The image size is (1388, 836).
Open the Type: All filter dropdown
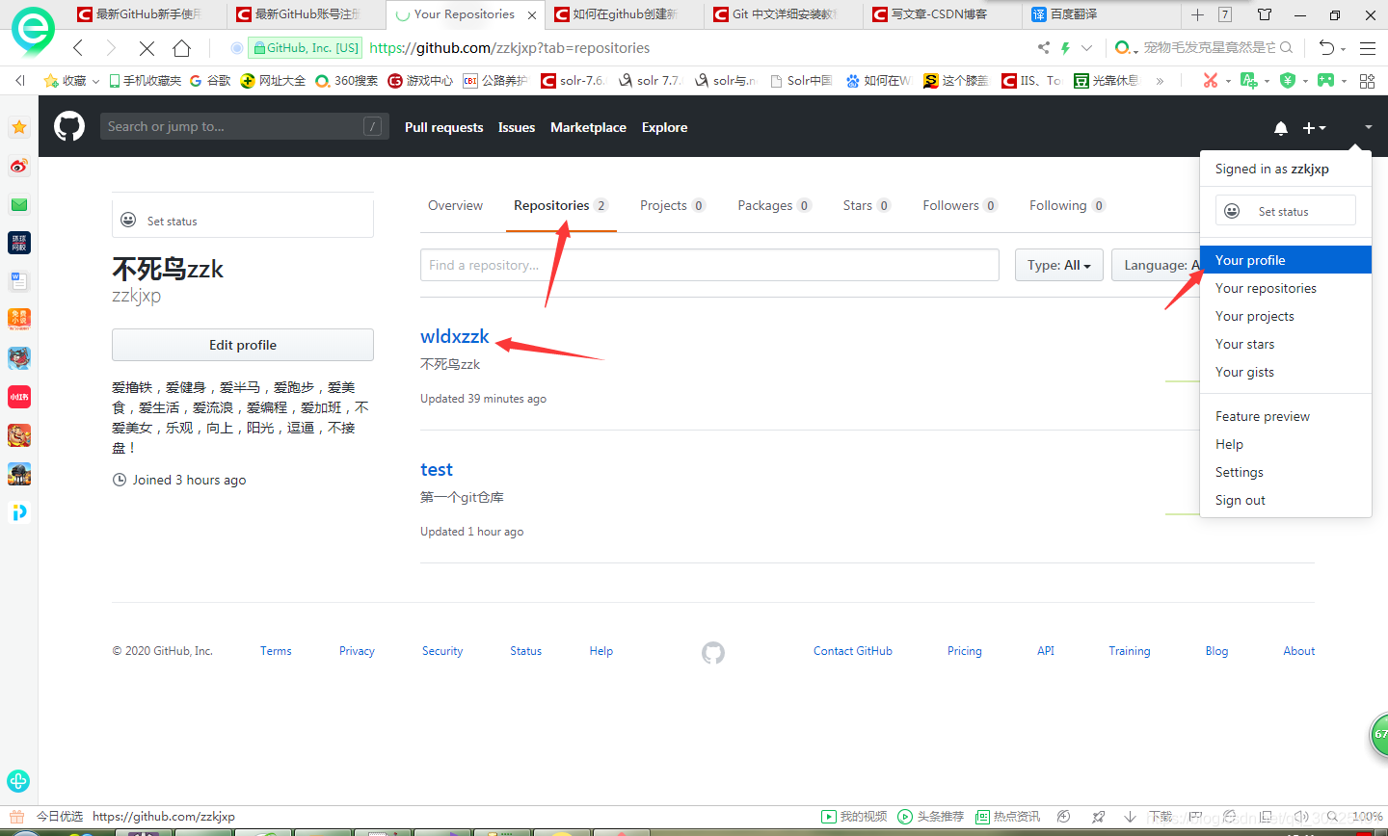pyautogui.click(x=1058, y=265)
